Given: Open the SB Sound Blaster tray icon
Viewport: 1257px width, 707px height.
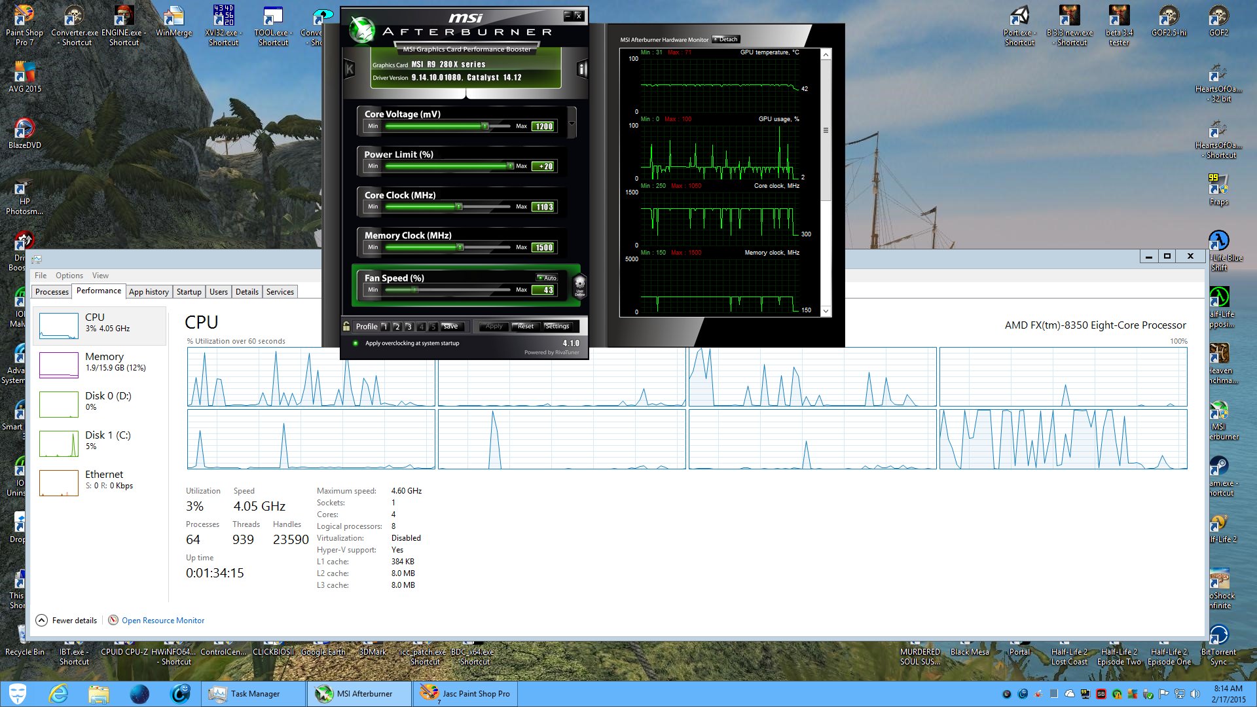Looking at the screenshot, I should (1101, 694).
